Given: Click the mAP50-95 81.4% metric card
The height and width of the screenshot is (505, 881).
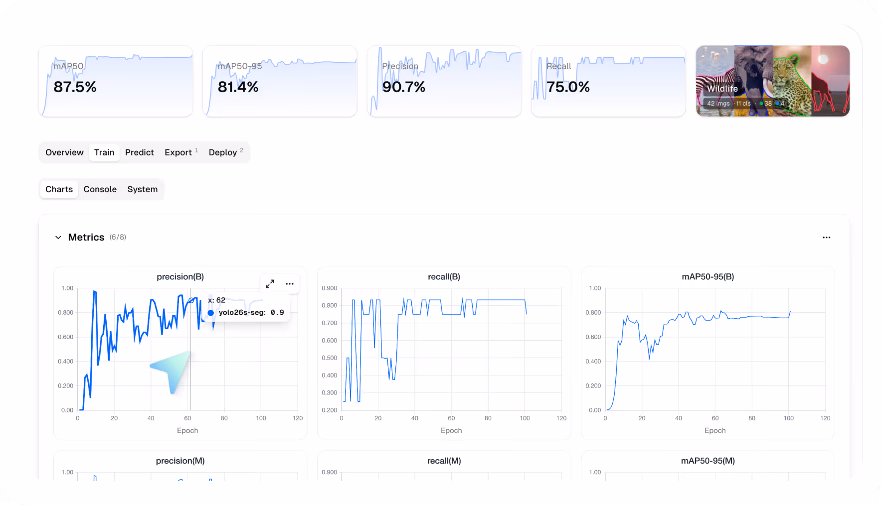Looking at the screenshot, I should coord(280,81).
